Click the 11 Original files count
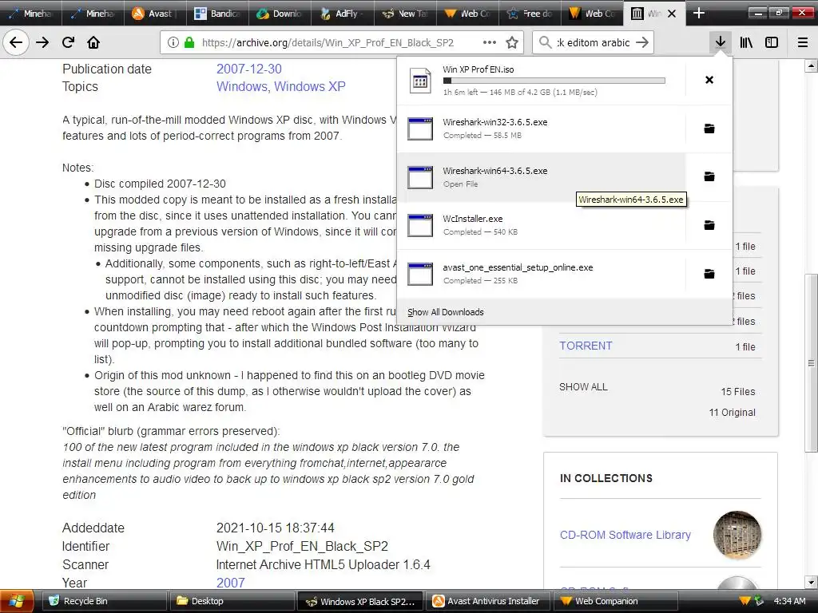This screenshot has width=818, height=613. coord(732,413)
